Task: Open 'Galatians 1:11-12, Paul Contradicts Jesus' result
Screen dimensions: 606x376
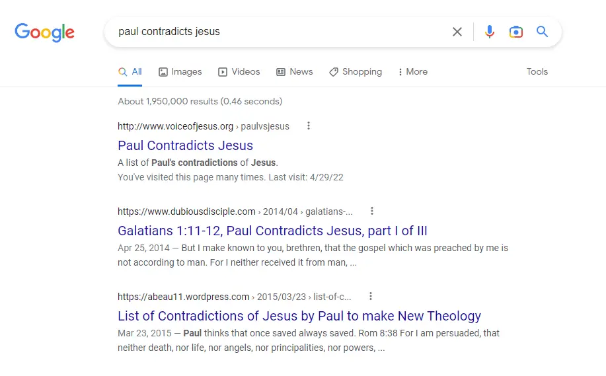Action: [x=272, y=231]
